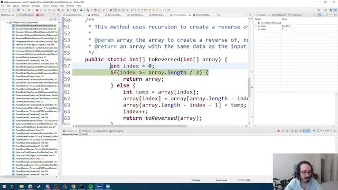This screenshot has height=190, width=338.
Task: Click the Writable status bar entry
Action: click(x=196, y=180)
